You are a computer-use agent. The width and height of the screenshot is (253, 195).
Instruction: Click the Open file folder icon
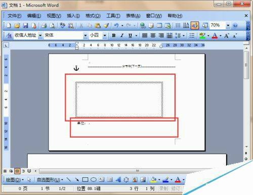(x=17, y=25)
